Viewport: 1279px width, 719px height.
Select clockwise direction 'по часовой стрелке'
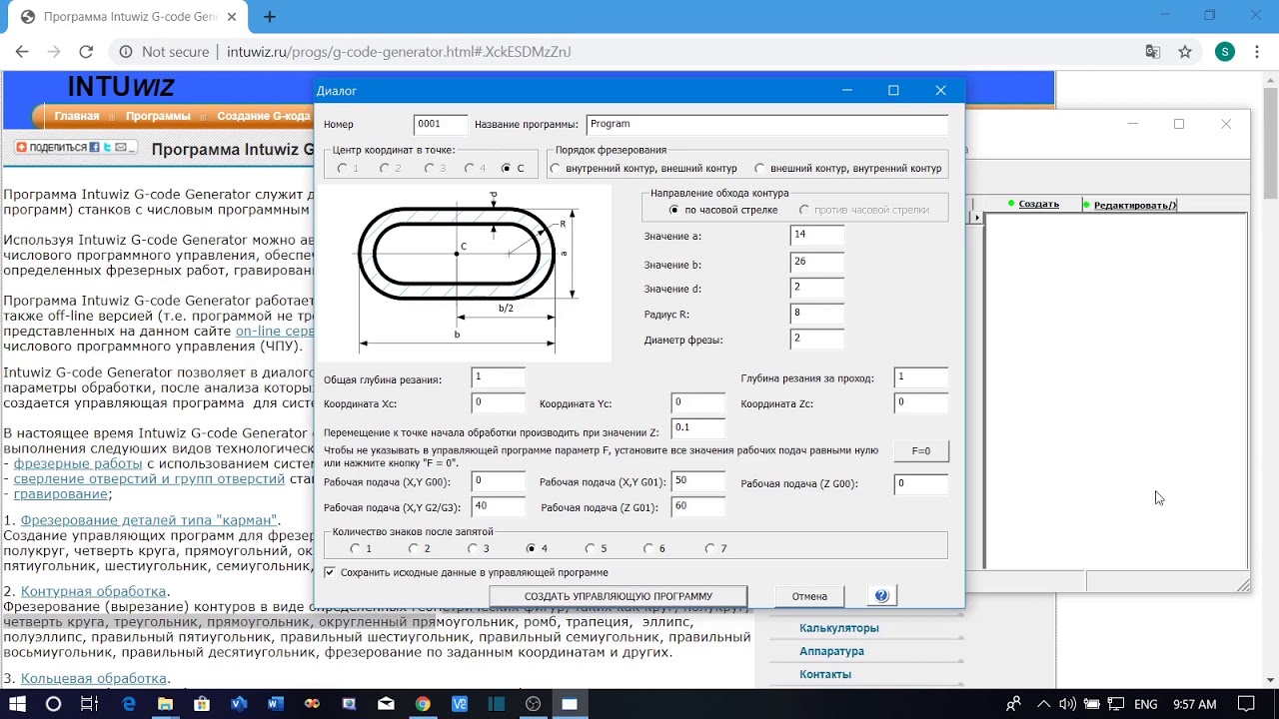tap(675, 210)
